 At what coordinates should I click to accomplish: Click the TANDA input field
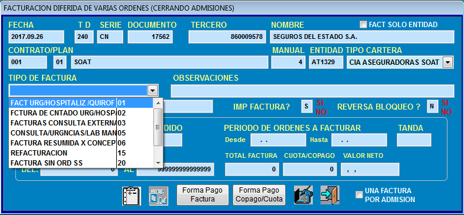414,140
